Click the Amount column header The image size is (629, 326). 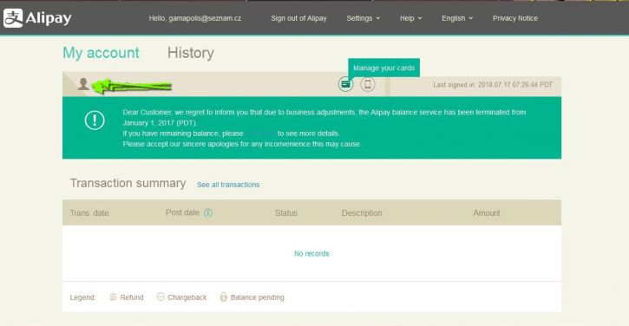click(x=486, y=213)
